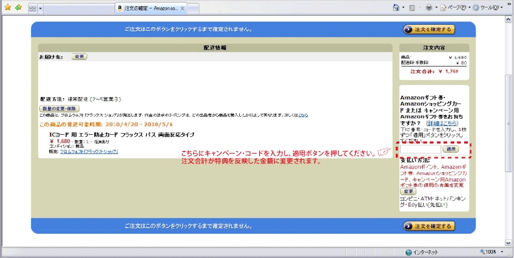Click the コンディション: 新品 text
The image size is (514, 258).
coord(66,147)
